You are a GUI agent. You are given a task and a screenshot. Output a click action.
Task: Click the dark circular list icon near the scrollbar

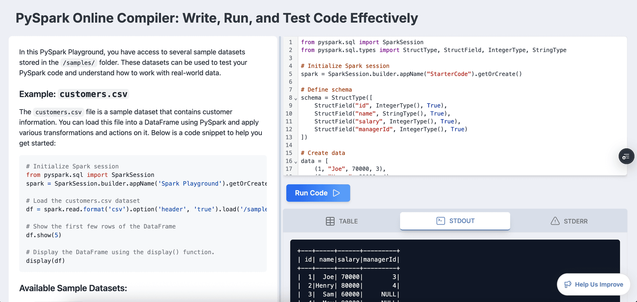tap(626, 156)
